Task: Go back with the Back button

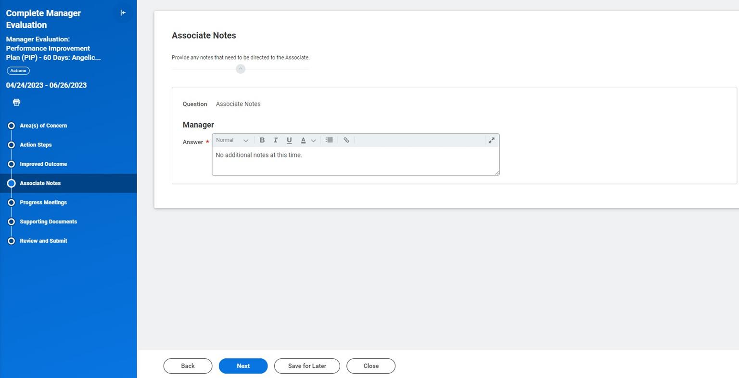Action: 188,366
